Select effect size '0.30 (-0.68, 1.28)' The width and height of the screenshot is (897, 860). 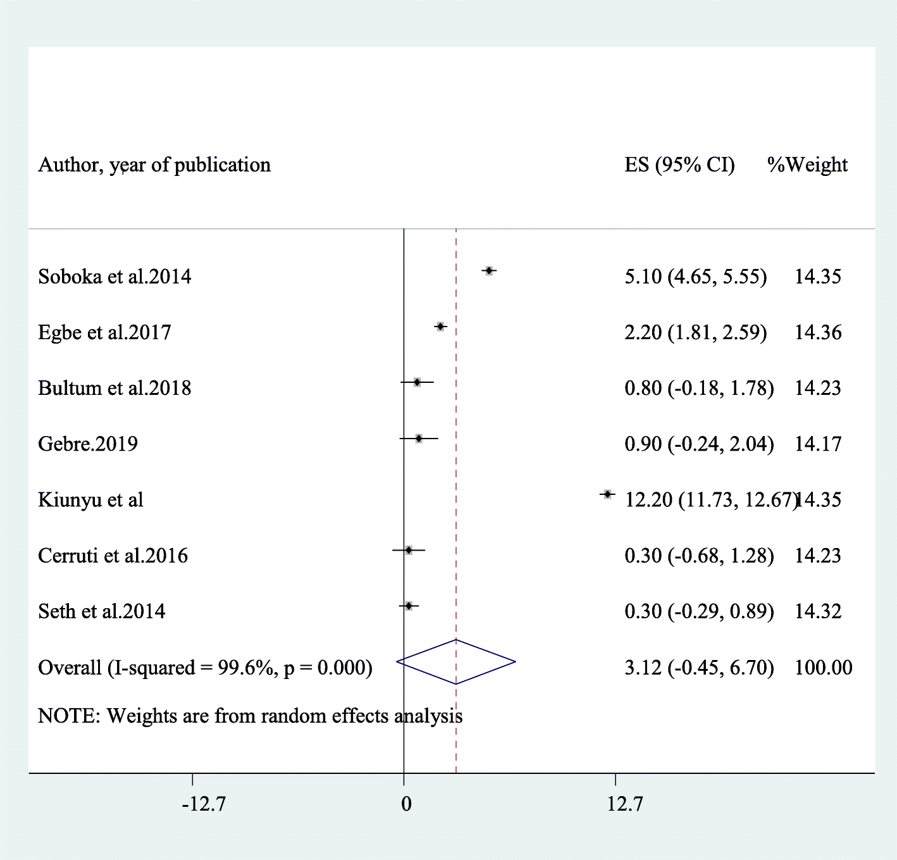point(699,556)
